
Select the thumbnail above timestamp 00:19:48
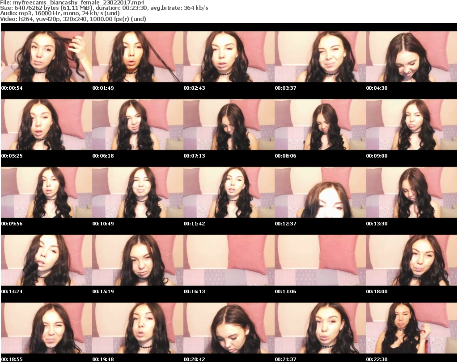[x=138, y=328]
